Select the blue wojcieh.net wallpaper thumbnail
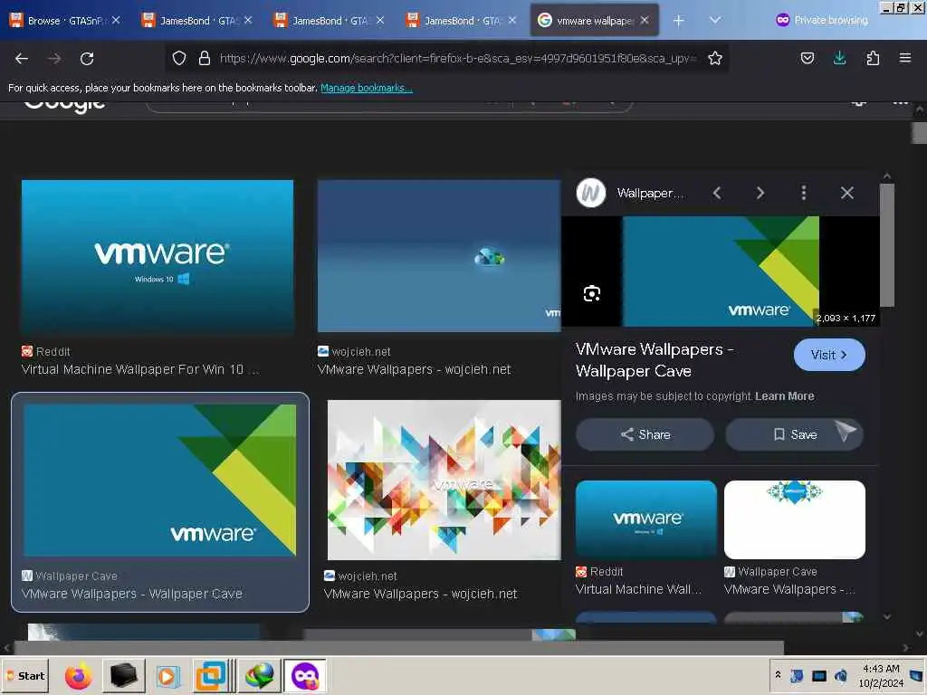927x695 pixels. point(439,256)
